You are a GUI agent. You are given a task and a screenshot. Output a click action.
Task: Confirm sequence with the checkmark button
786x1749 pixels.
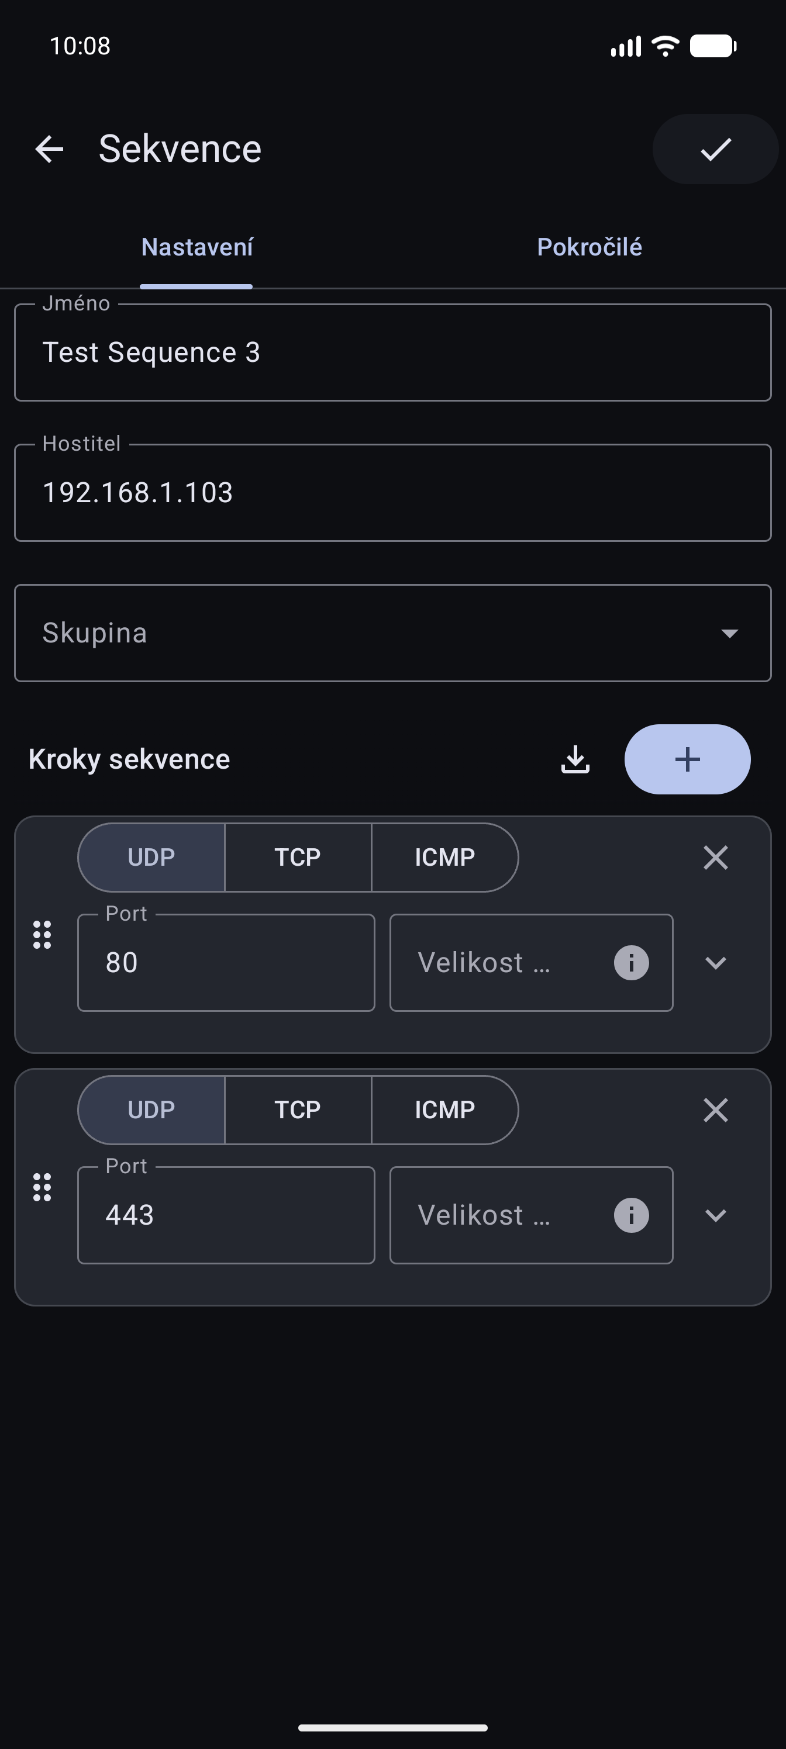(x=715, y=148)
